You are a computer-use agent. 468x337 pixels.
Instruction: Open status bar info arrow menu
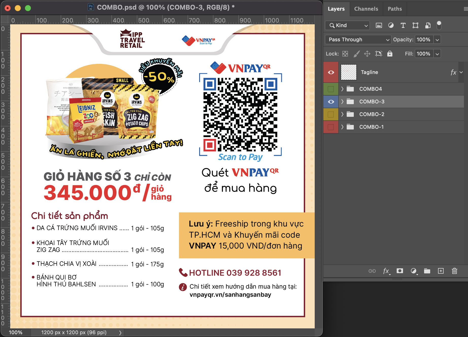click(x=120, y=332)
